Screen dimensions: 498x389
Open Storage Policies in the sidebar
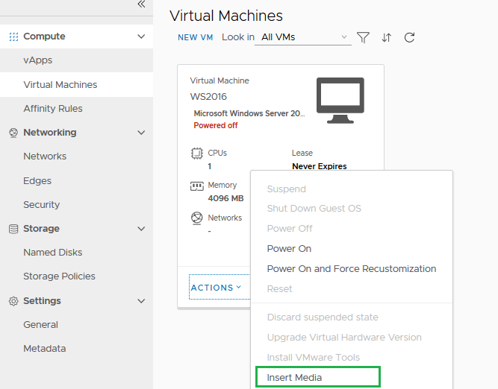(x=59, y=276)
